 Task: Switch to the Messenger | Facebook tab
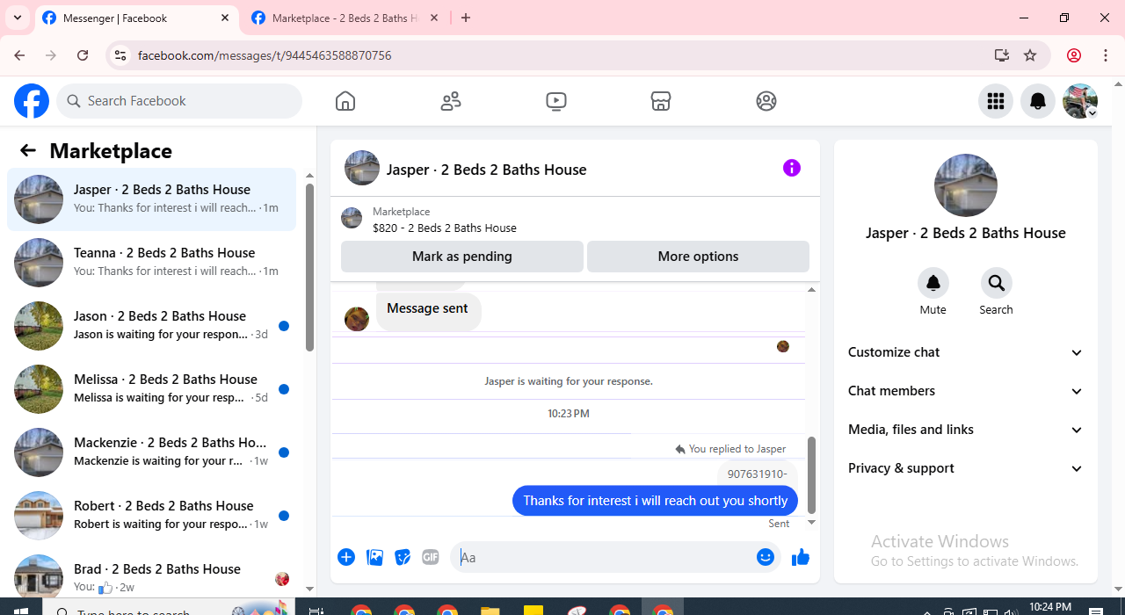coord(136,18)
